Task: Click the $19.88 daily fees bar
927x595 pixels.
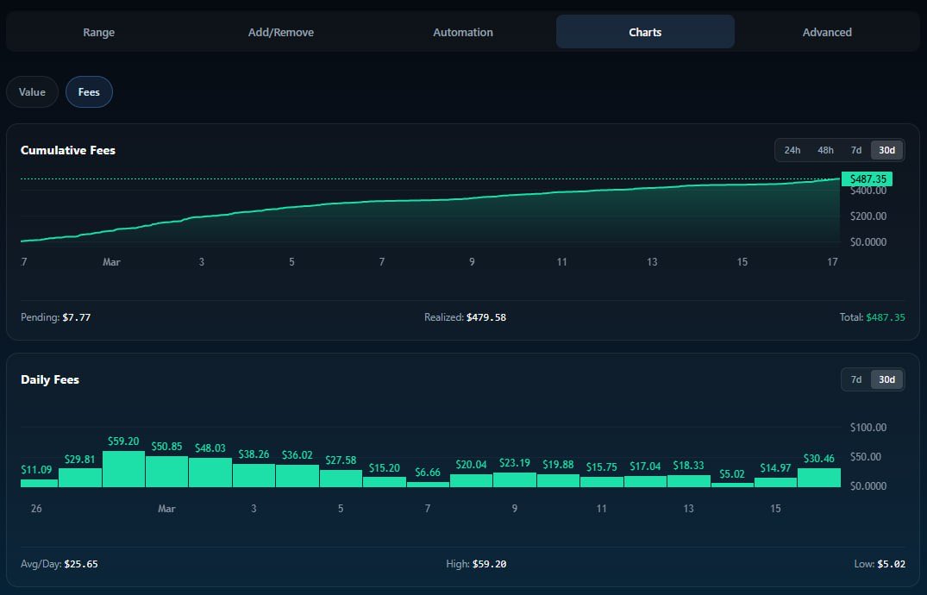Action: pos(558,481)
